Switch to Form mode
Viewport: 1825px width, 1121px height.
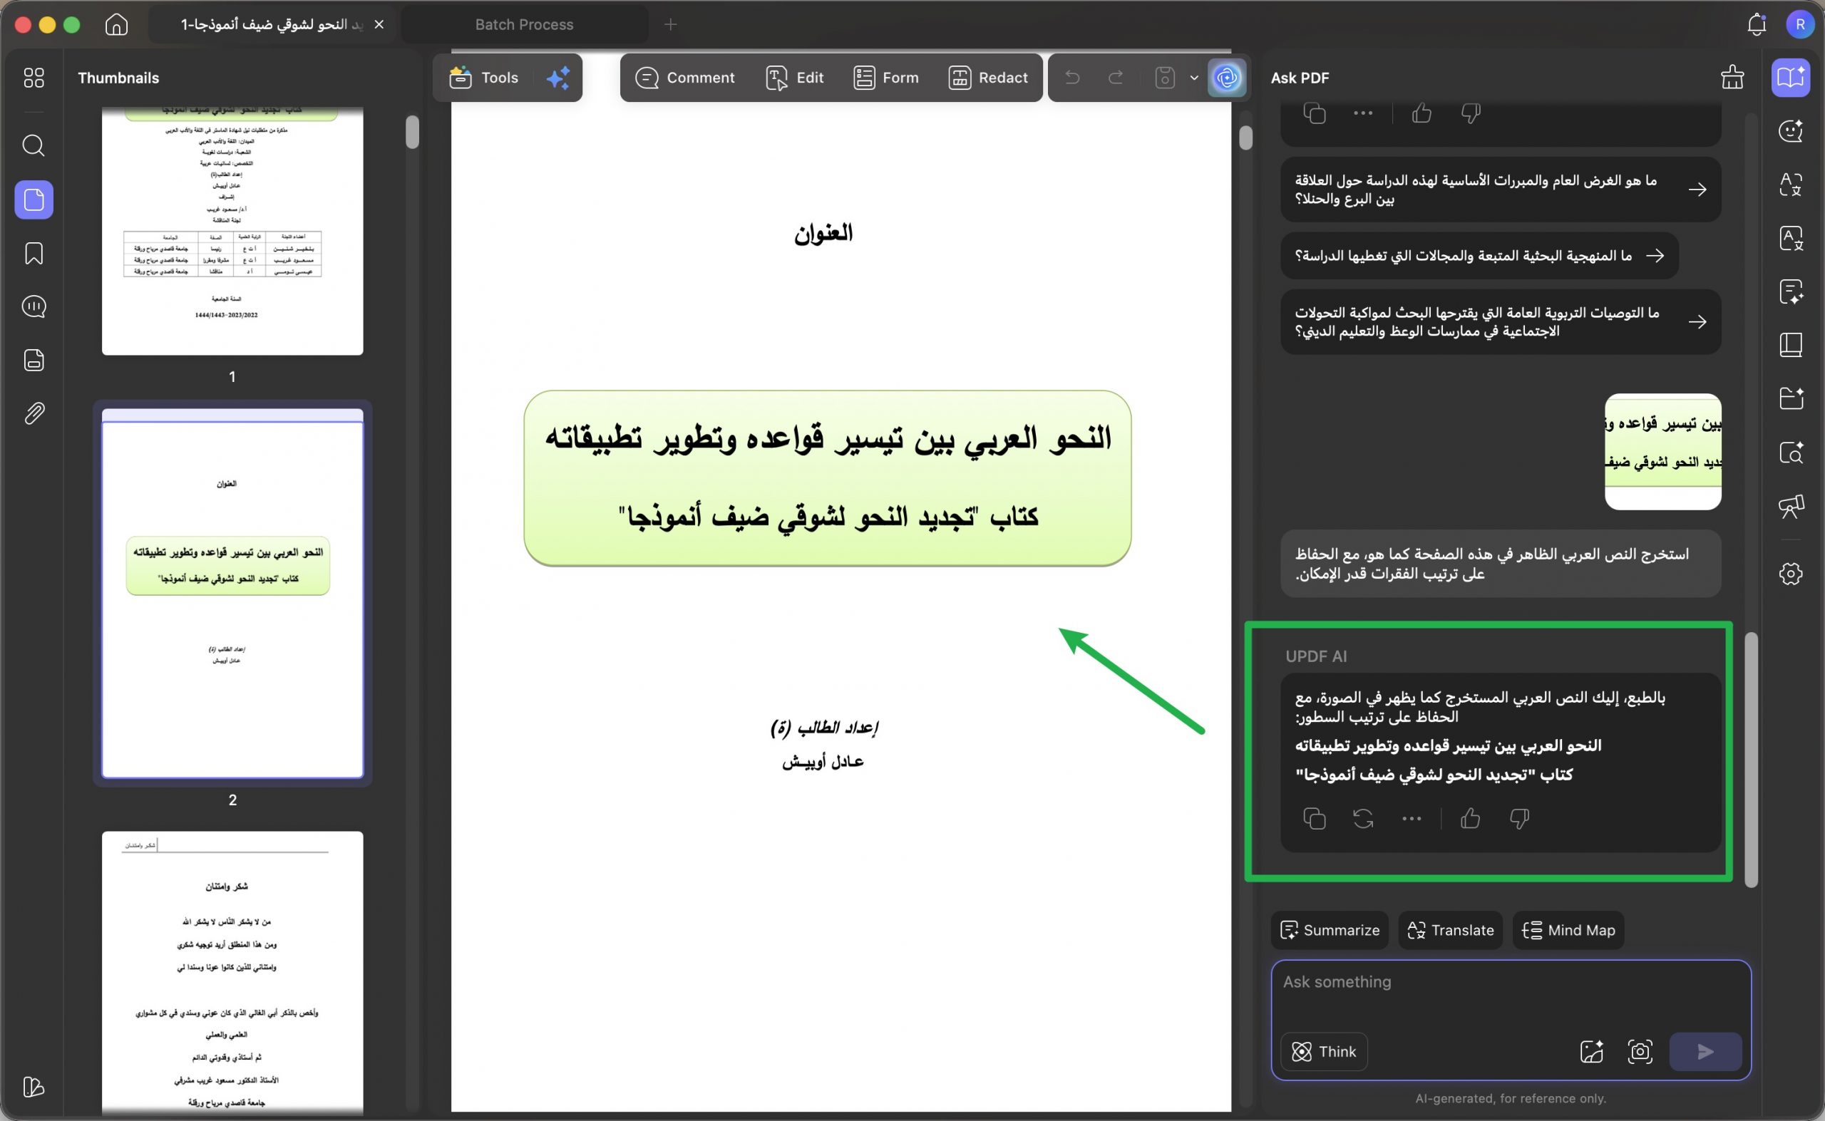pyautogui.click(x=885, y=77)
